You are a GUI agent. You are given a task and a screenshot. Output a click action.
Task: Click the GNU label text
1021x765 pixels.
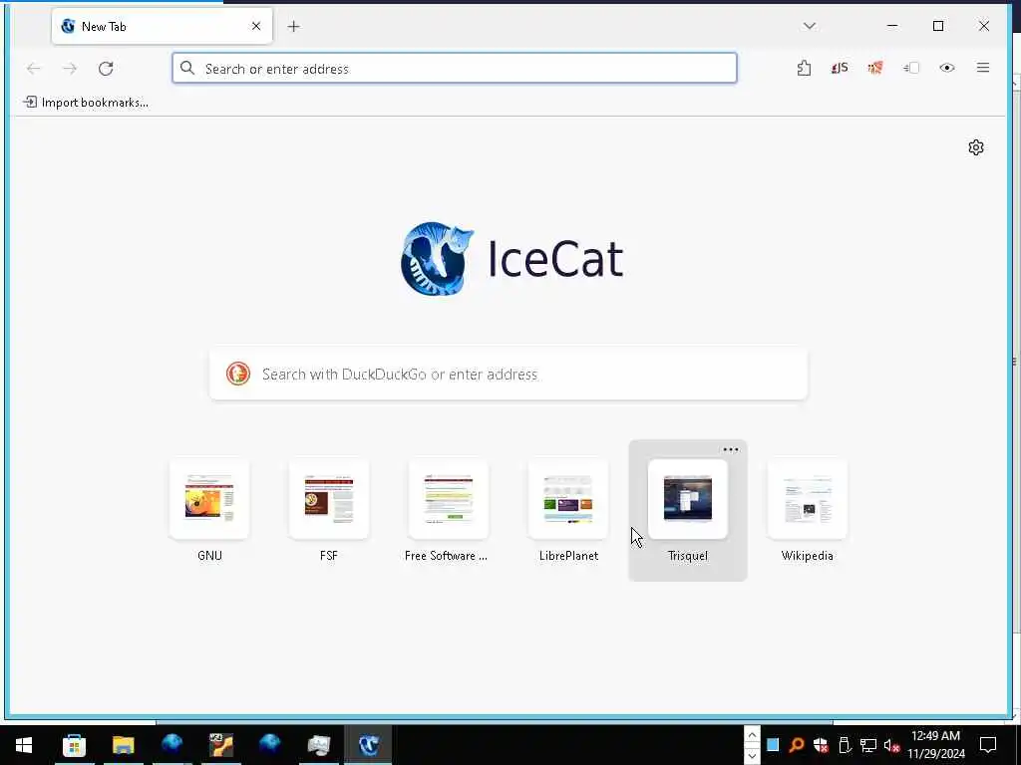[209, 556]
